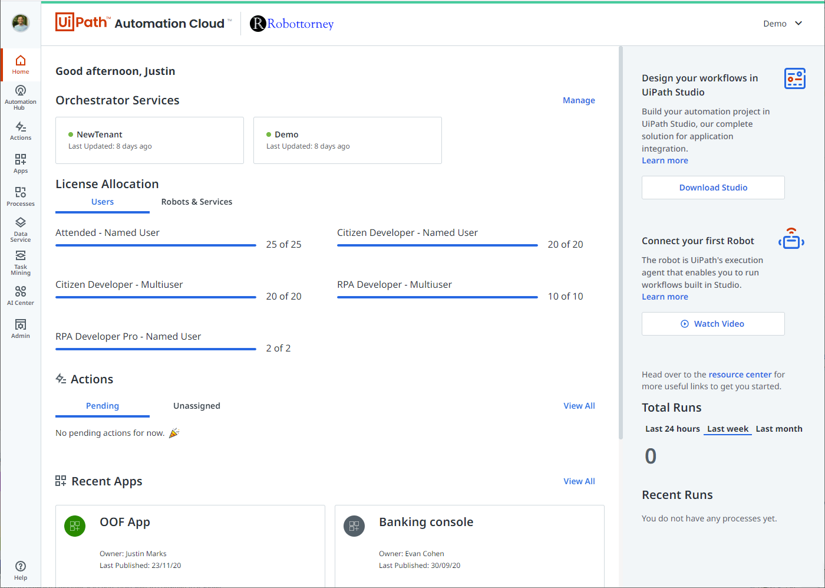Image resolution: width=825 pixels, height=588 pixels.
Task: Show Total Runs for Last month
Action: coord(779,429)
